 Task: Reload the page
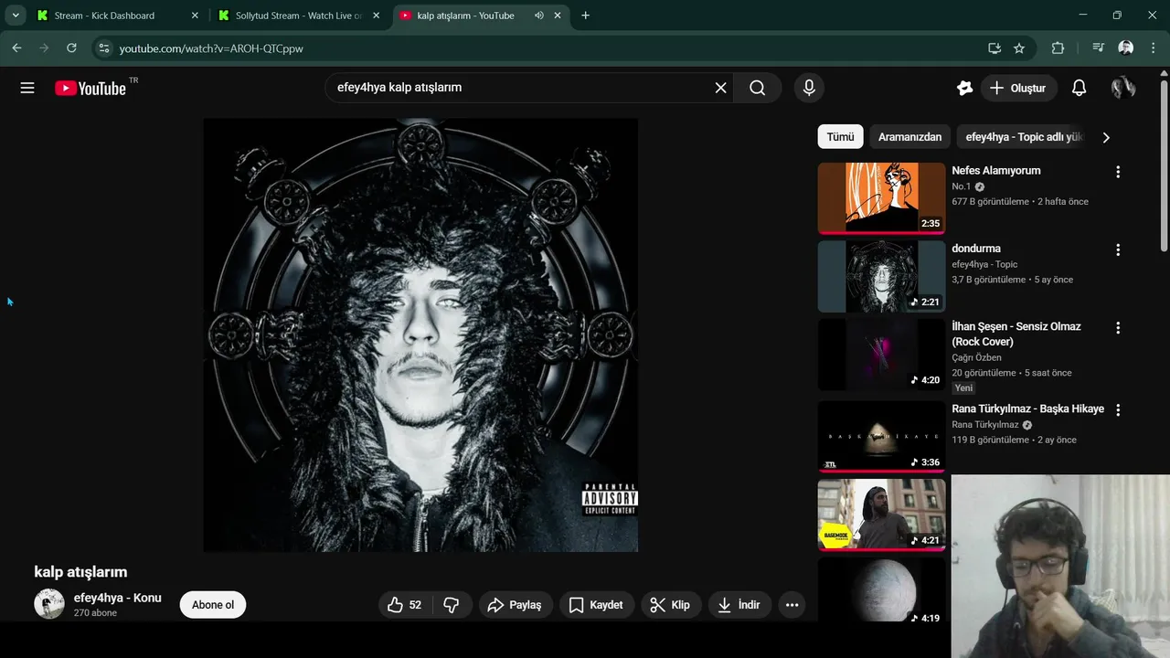click(71, 48)
